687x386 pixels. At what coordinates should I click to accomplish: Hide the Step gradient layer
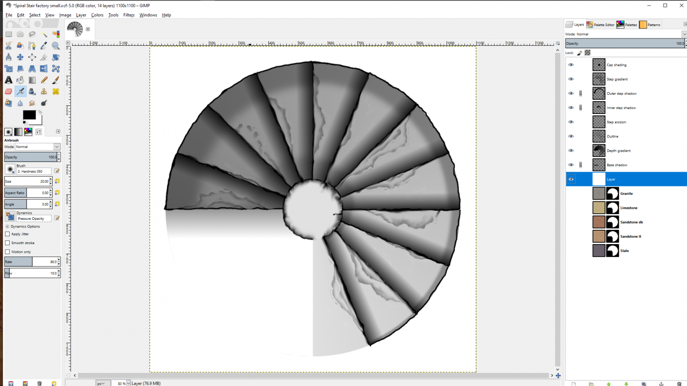[571, 79]
